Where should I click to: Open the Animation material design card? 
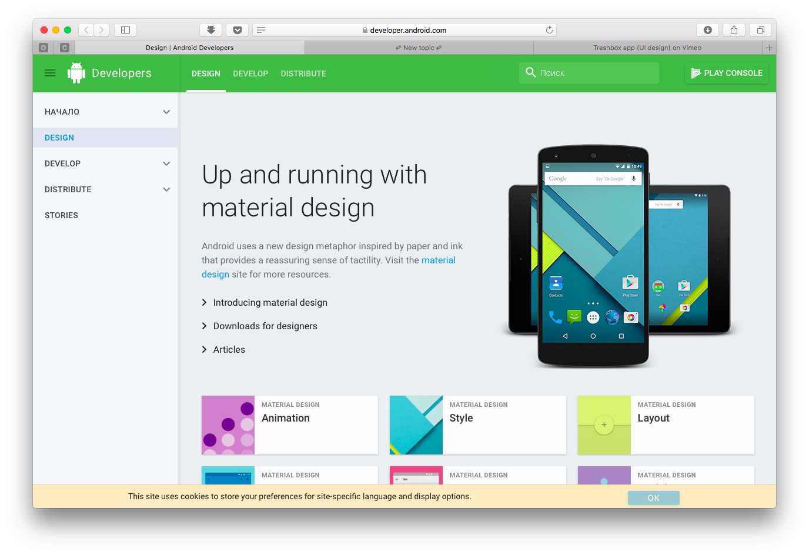[x=290, y=425]
